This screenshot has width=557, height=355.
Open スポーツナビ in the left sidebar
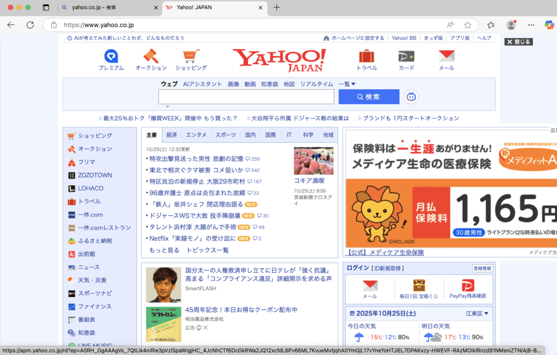95,293
